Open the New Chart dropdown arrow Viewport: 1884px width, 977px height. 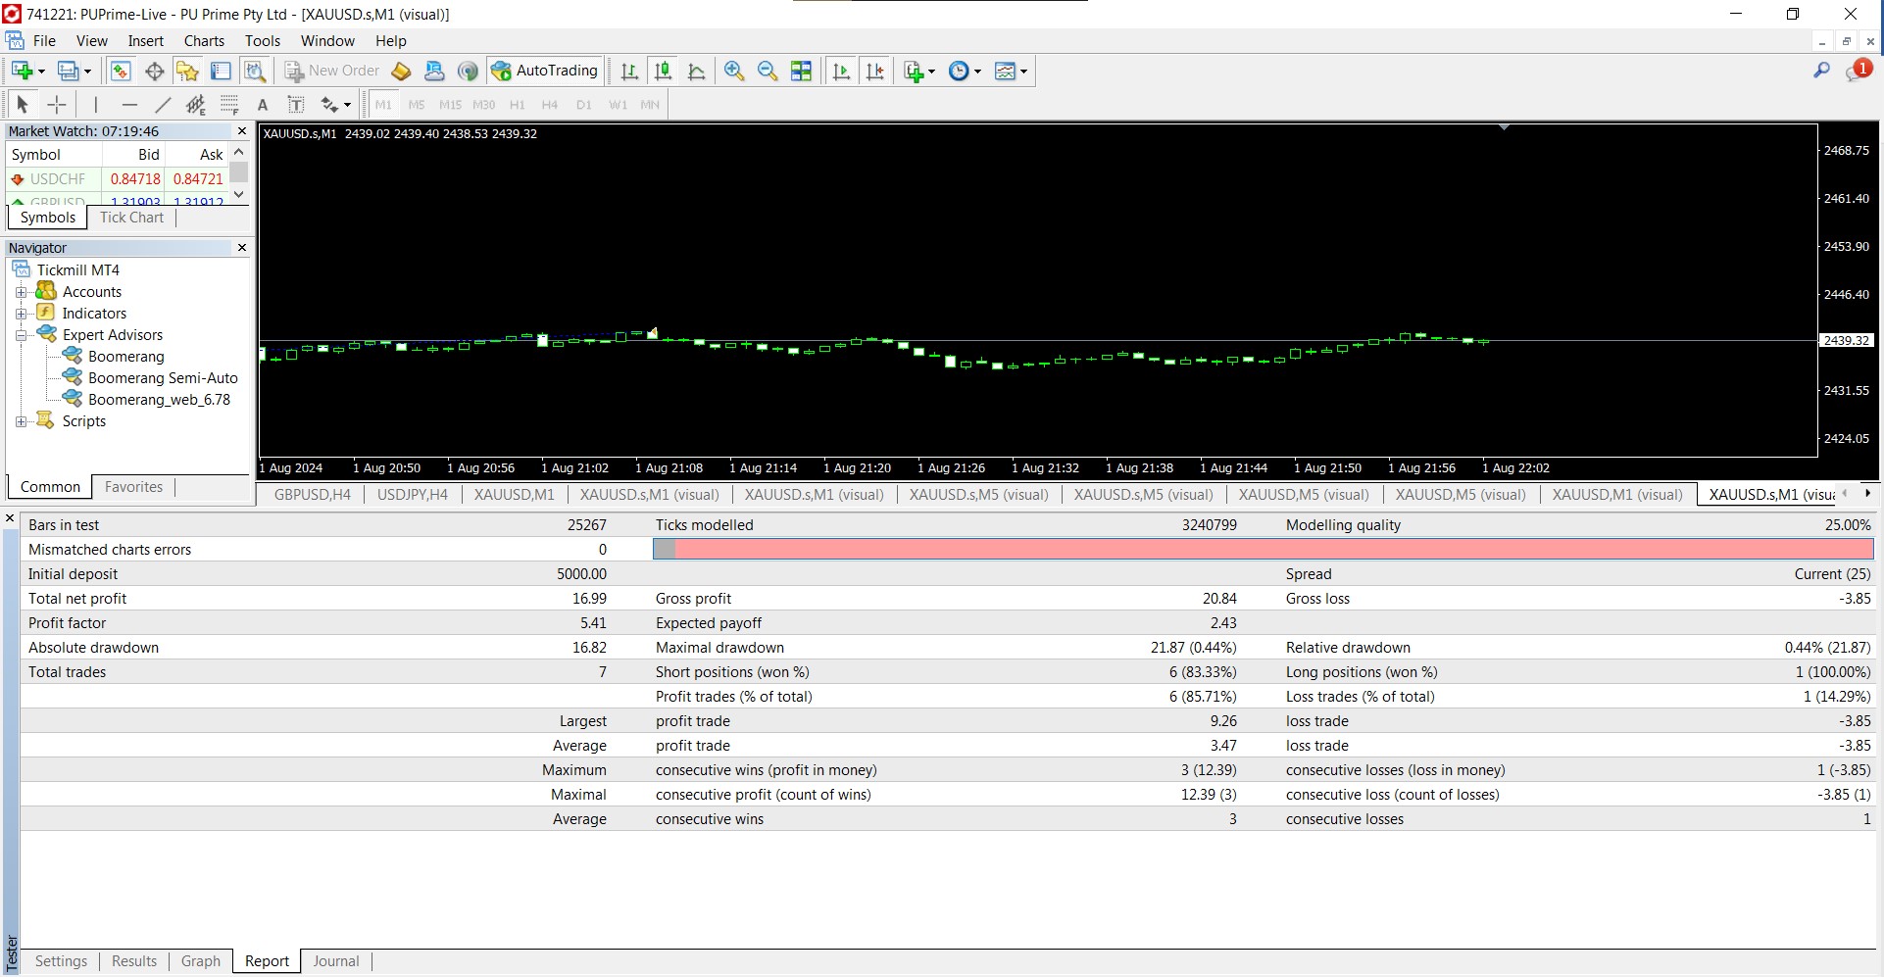click(x=41, y=72)
